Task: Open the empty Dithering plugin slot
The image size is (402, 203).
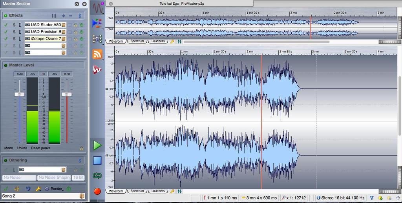Action: 42,169
